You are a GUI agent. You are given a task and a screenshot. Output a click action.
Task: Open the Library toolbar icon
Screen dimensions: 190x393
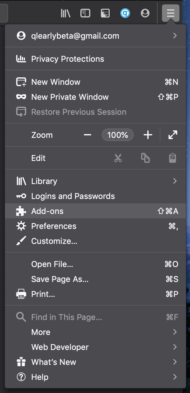[x=66, y=13]
